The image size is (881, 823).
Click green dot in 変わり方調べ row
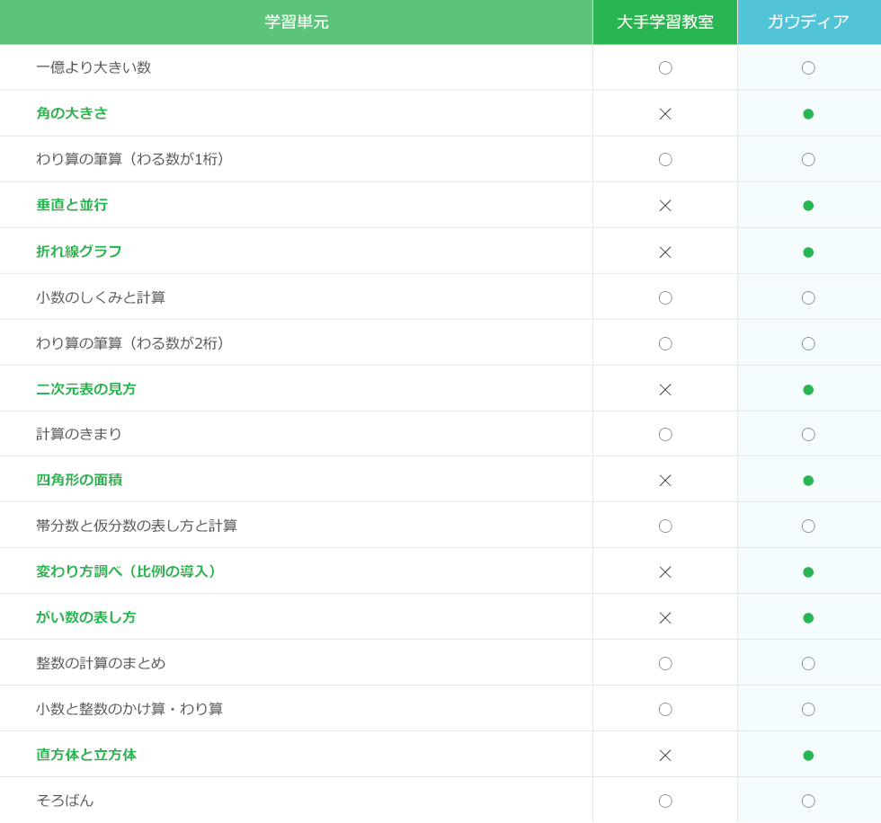click(x=808, y=572)
